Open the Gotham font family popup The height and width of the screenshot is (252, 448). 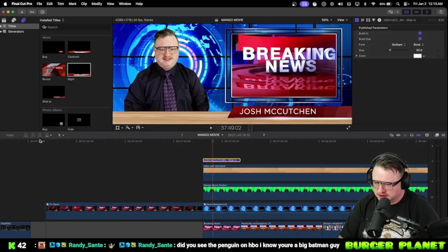pyautogui.click(x=398, y=44)
